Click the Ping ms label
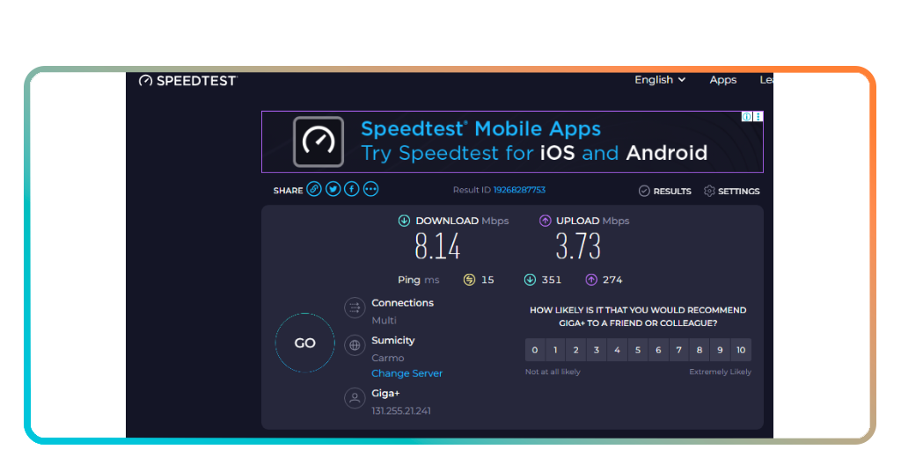Viewport: 901px width, 471px height. click(x=418, y=279)
